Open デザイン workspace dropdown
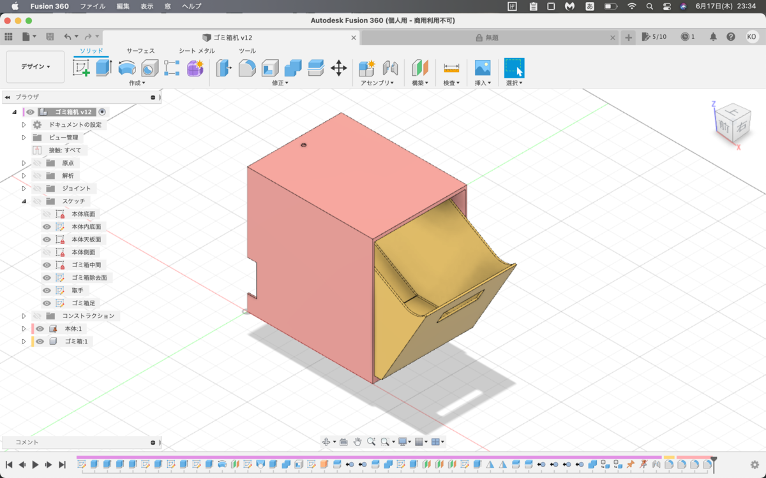This screenshot has height=478, width=766. pyautogui.click(x=35, y=67)
